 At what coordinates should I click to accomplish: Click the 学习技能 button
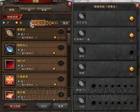click(15, 106)
